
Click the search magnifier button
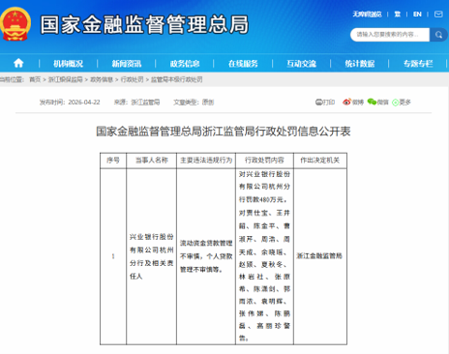tap(438, 35)
